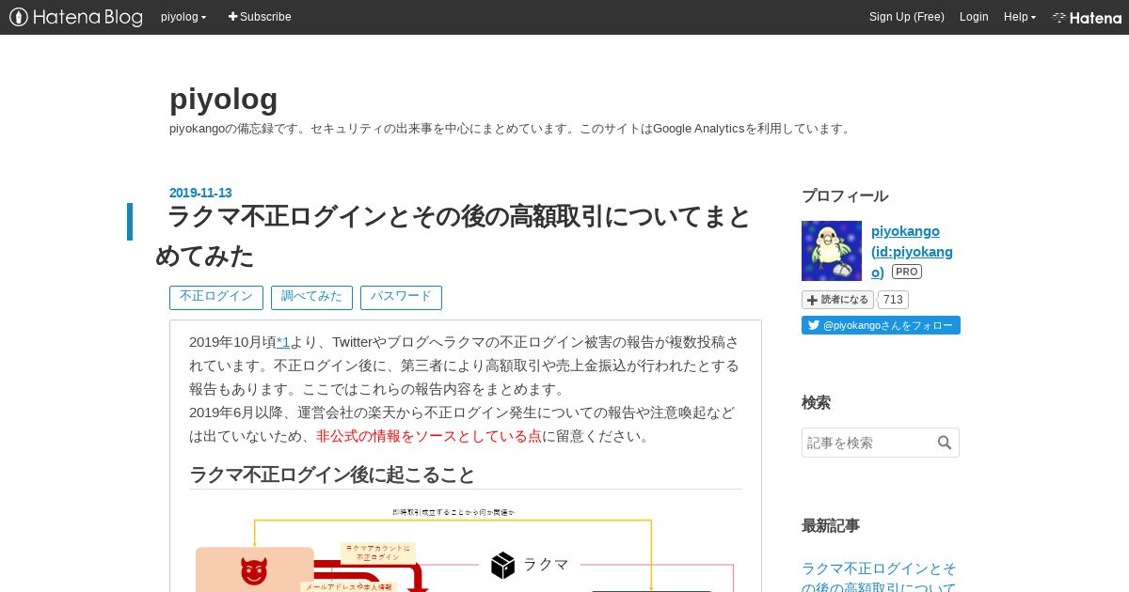Open piyokango (id:piyokango) profile link
This screenshot has height=592, width=1129.
[912, 251]
